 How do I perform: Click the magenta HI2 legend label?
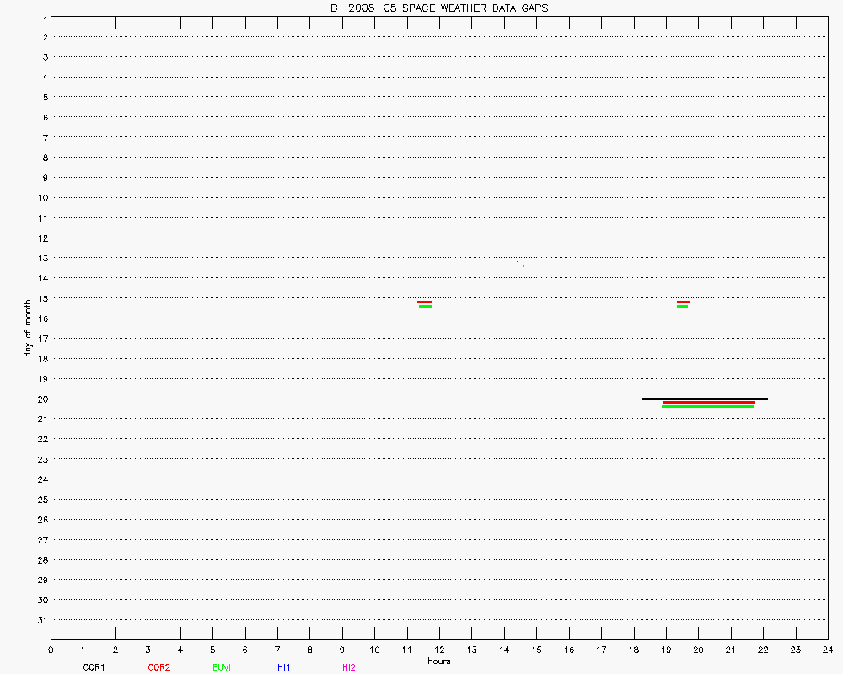(x=349, y=667)
